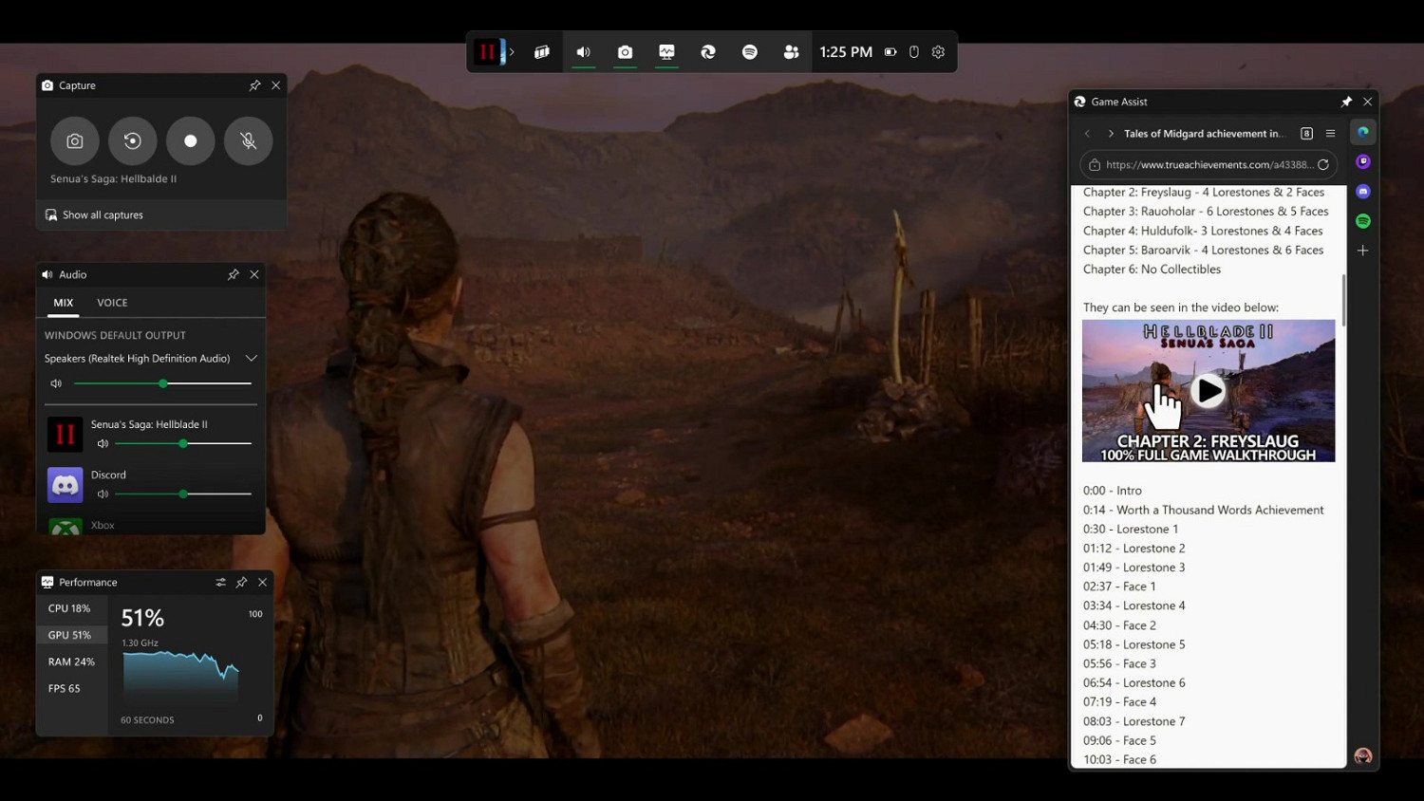This screenshot has height=801, width=1424.
Task: Select the RAM 24% performance tab
Action: [71, 661]
